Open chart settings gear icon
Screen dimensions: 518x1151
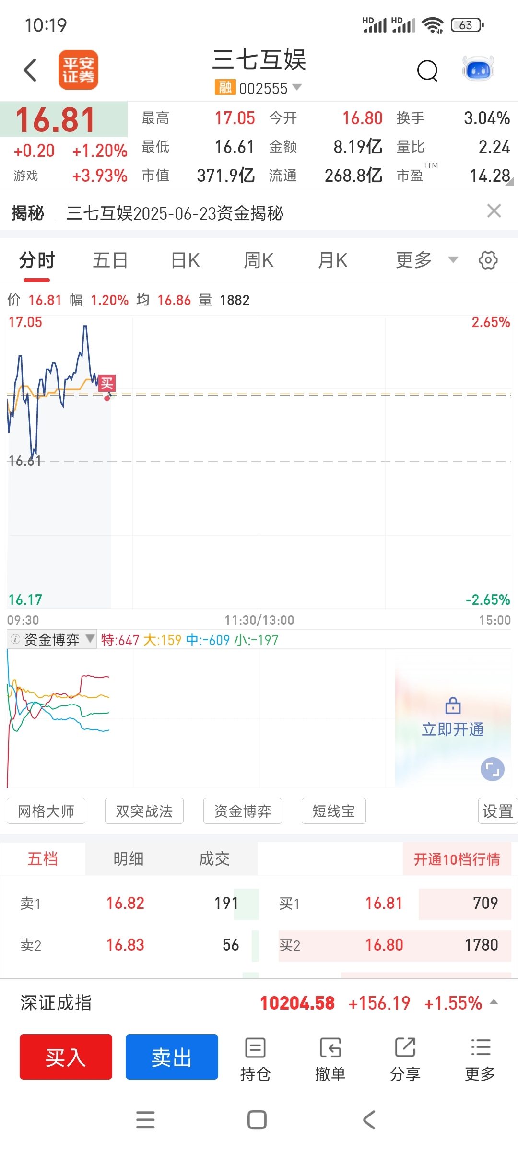pos(488,260)
